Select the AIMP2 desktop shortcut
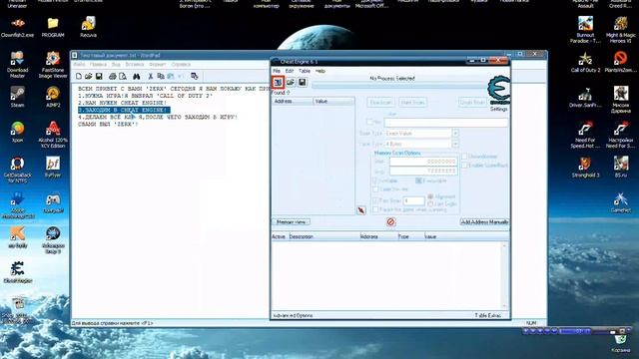The image size is (639, 359). click(53, 97)
